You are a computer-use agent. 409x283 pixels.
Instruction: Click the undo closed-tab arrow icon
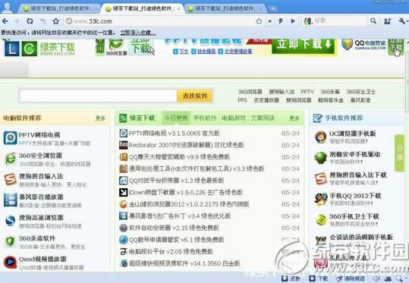click(x=43, y=21)
